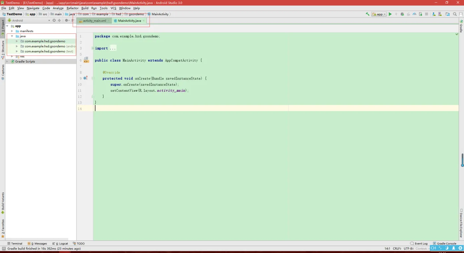This screenshot has width=464, height=253.
Task: Toggle Build Variants tool window
Action: point(3,203)
